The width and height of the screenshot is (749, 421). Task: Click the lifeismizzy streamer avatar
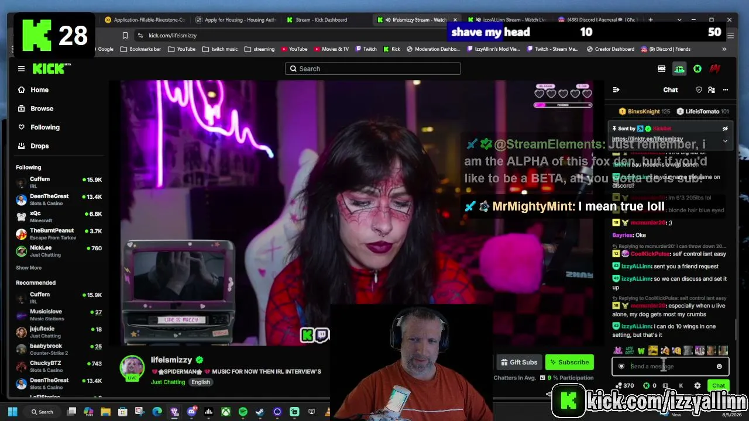132,367
